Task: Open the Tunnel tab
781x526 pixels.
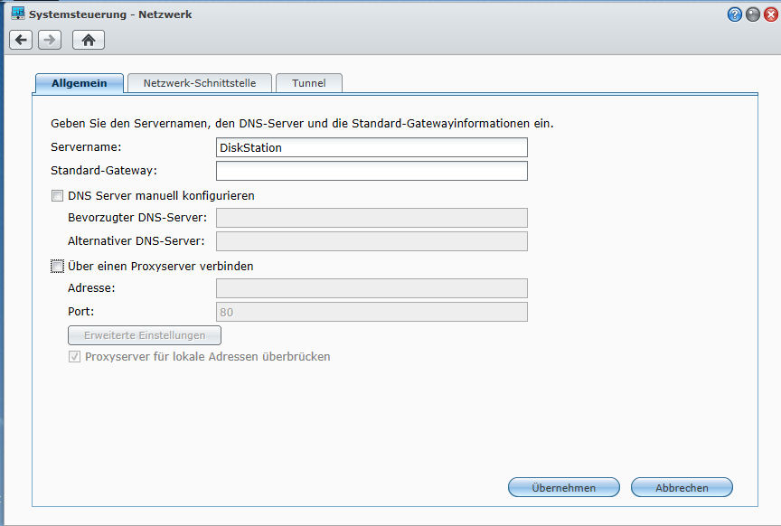Action: pyautogui.click(x=308, y=83)
